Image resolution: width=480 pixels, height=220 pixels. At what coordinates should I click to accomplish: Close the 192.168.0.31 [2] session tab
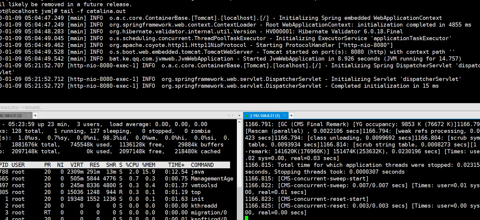(29, 115)
